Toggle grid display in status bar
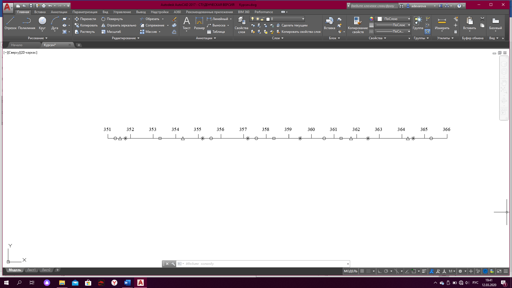This screenshot has width=512, height=288. click(362, 271)
